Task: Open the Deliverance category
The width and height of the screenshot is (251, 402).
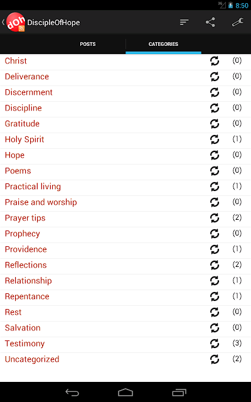Action: coord(27,77)
